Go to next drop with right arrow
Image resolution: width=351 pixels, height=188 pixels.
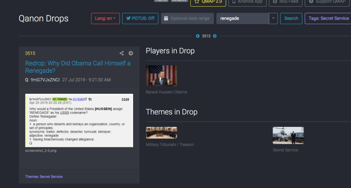point(215,36)
